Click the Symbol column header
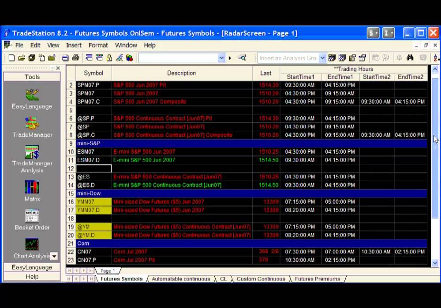This screenshot has width=441, height=308. click(93, 73)
